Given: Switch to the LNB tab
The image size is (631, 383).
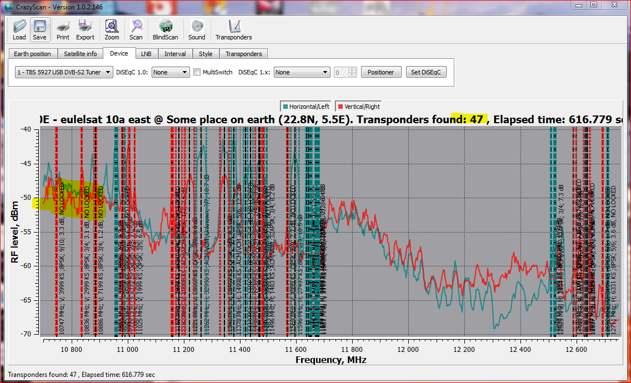Looking at the screenshot, I should point(146,54).
